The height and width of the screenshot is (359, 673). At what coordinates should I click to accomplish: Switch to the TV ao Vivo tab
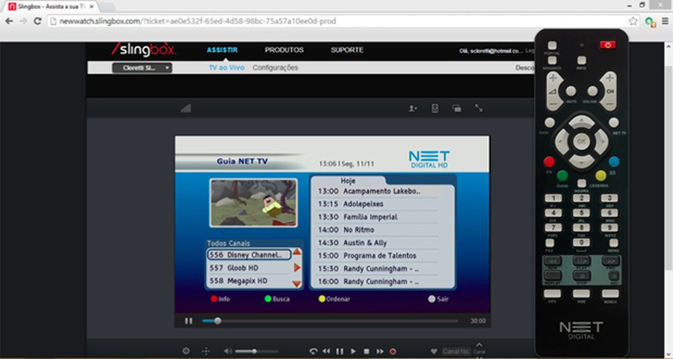pyautogui.click(x=226, y=68)
